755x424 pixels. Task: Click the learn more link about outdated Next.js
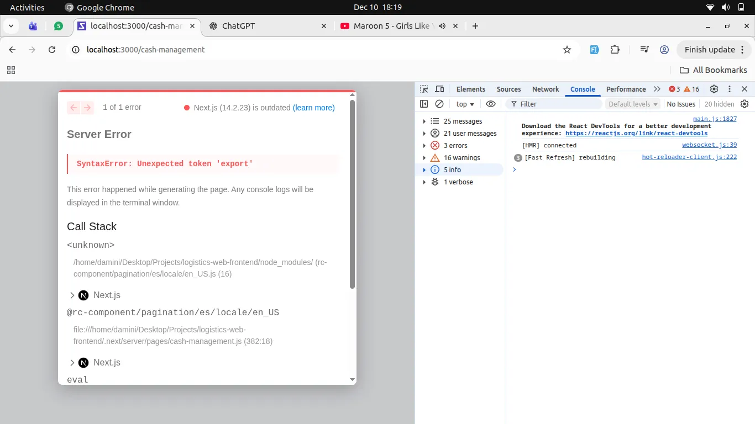314,108
